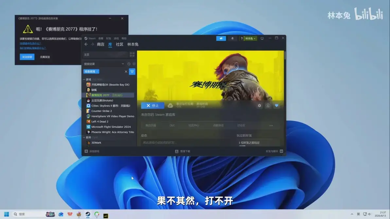Click the Steam logo menu

pos(90,39)
